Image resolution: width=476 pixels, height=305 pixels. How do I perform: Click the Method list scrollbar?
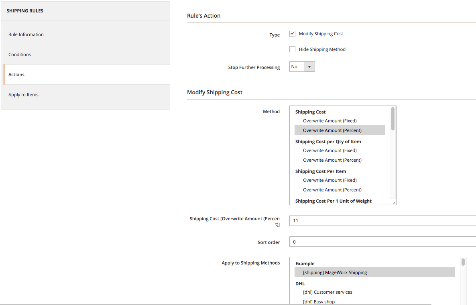pyautogui.click(x=393, y=119)
